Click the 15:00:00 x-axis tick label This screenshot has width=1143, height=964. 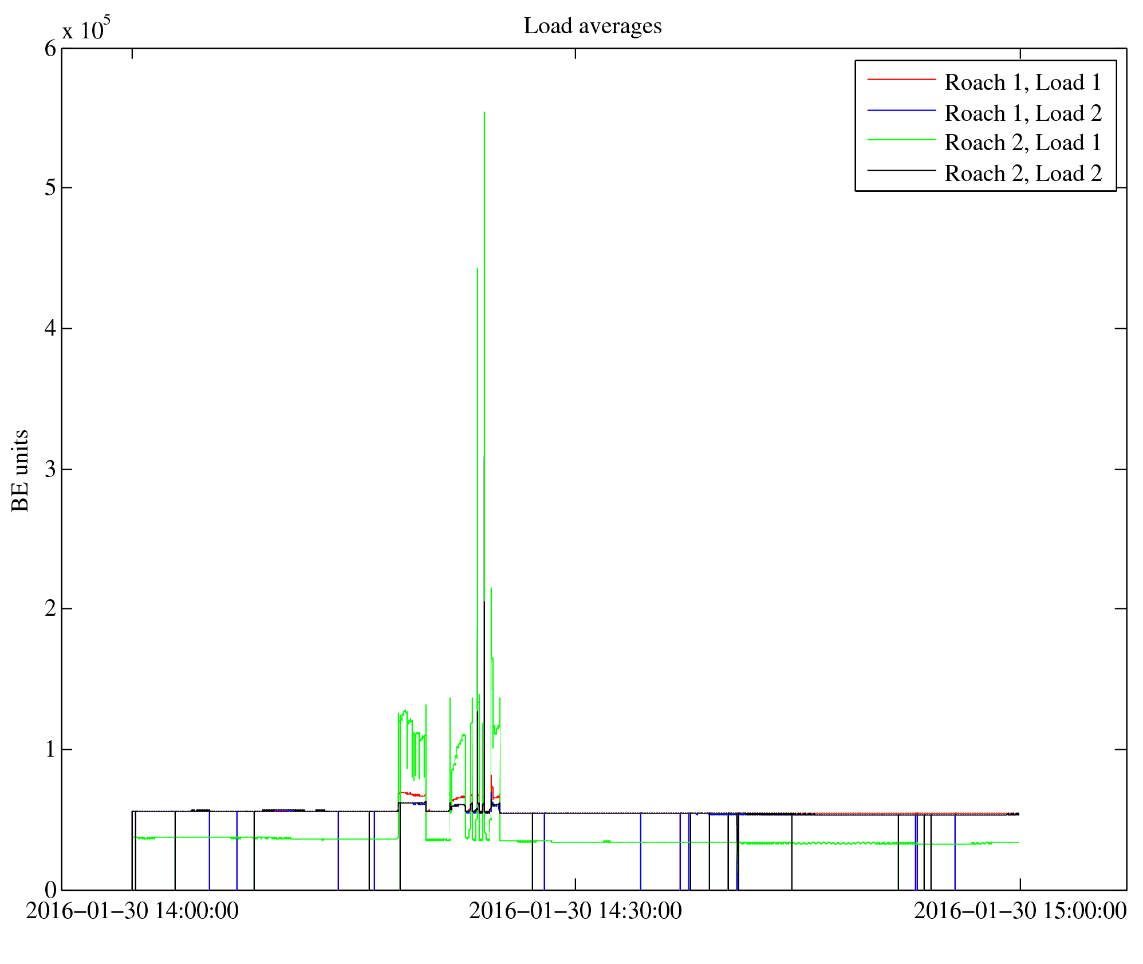coord(1020,911)
